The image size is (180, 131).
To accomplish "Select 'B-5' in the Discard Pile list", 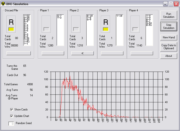I will coord(26,31).
